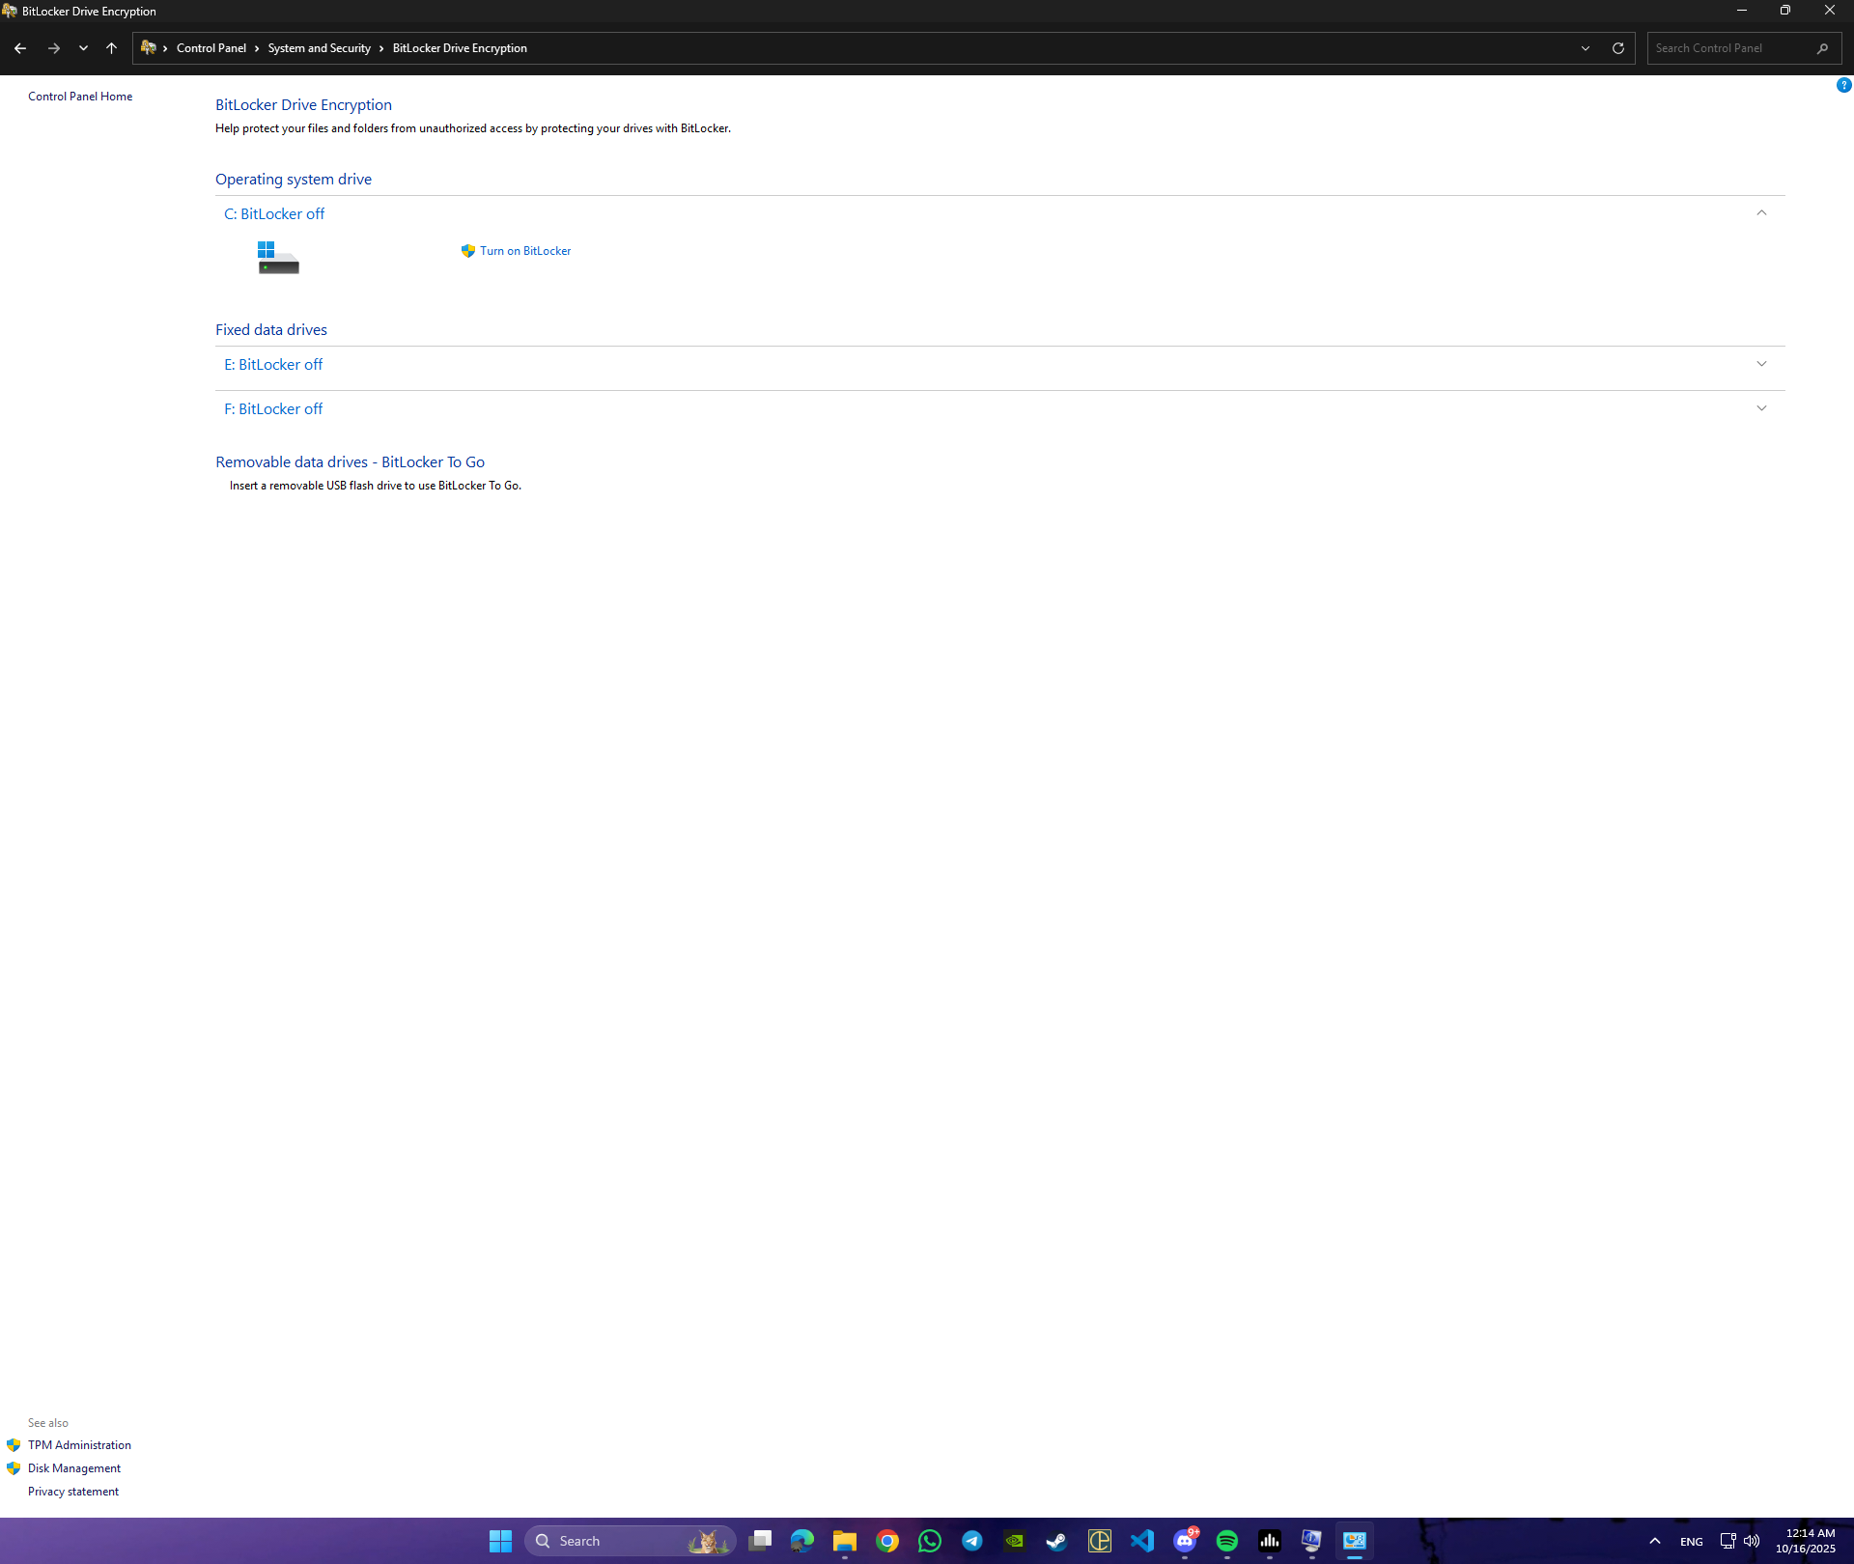The width and height of the screenshot is (1854, 1564).
Task: Open the Disk Management link
Action: tap(74, 1468)
